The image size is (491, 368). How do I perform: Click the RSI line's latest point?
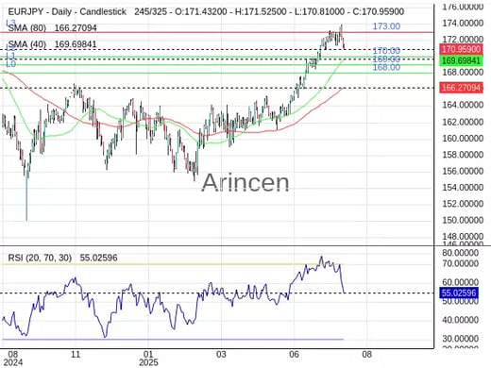[x=345, y=293]
